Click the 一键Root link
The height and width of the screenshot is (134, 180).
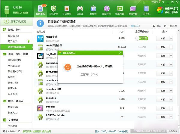134,26
